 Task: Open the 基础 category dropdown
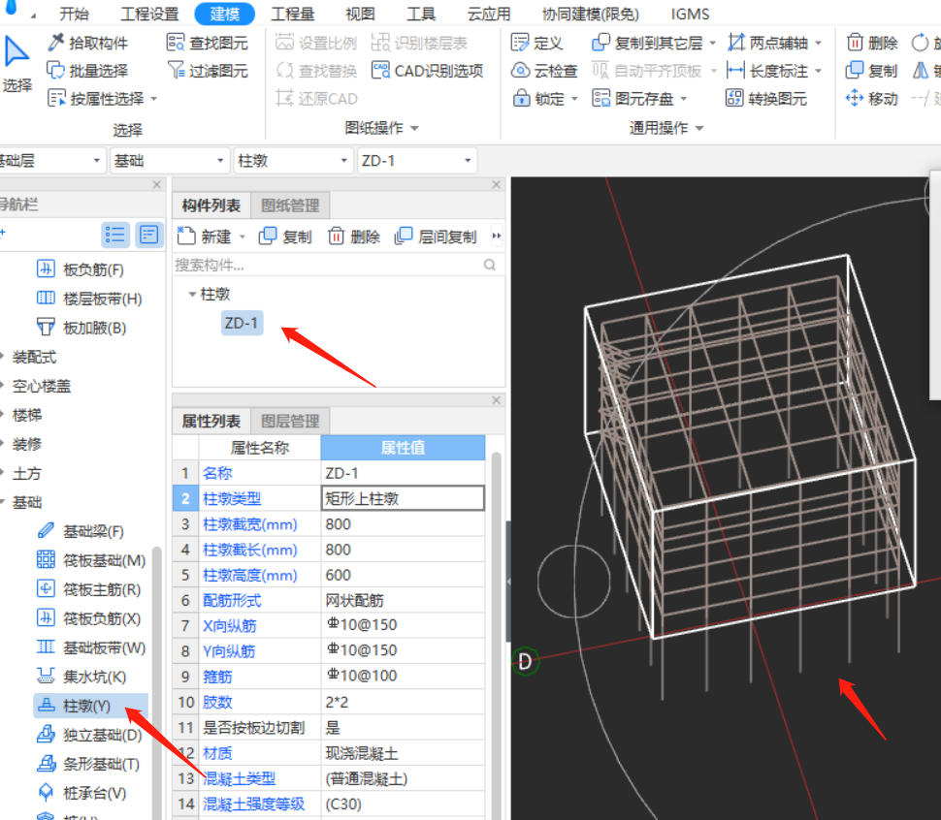point(168,161)
